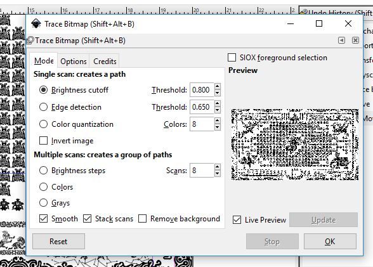Click the trace preview thumbnail

pos(295,145)
